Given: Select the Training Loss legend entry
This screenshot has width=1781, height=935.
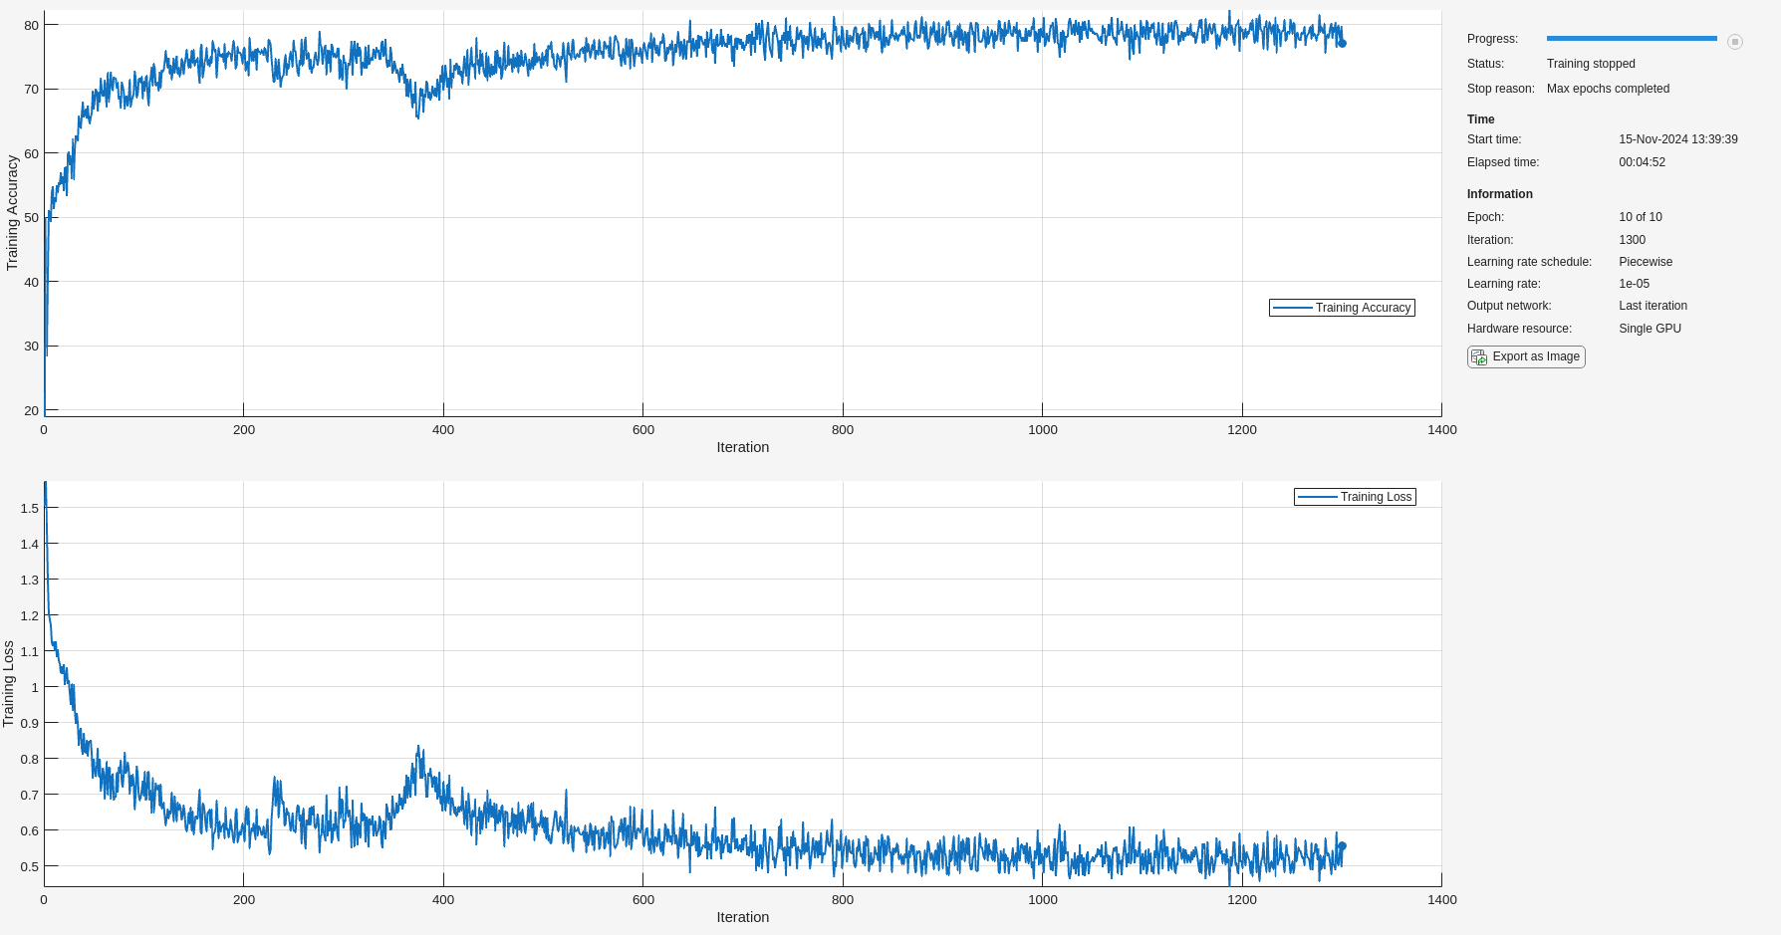Looking at the screenshot, I should click(x=1355, y=497).
